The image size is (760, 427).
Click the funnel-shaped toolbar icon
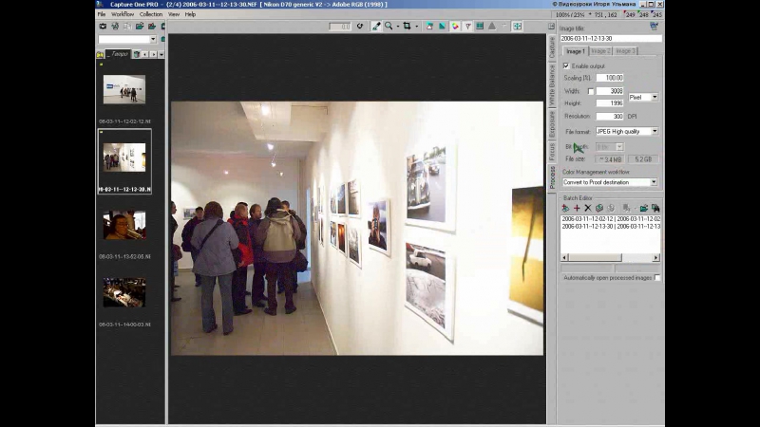(x=467, y=27)
